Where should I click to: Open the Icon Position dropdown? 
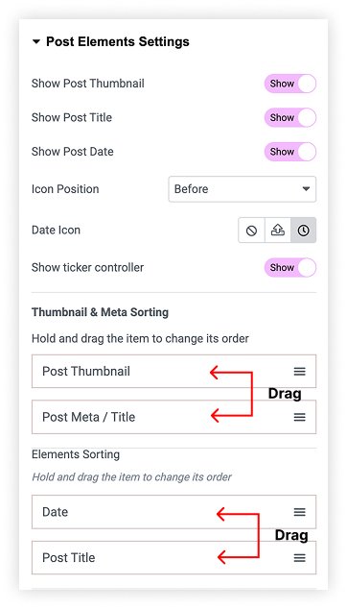242,189
